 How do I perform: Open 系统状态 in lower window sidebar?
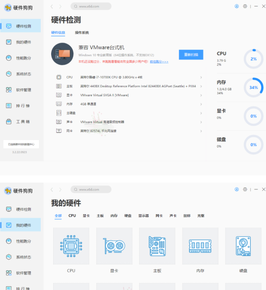[20, 257]
